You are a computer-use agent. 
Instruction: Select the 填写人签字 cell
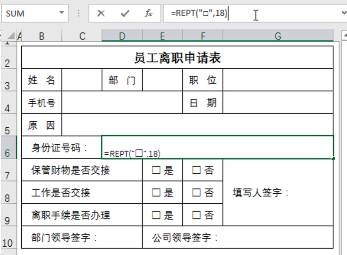pyautogui.click(x=278, y=192)
